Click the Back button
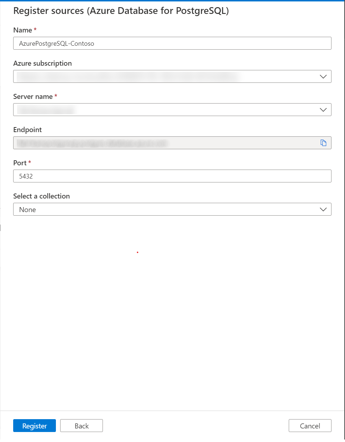 [x=81, y=426]
